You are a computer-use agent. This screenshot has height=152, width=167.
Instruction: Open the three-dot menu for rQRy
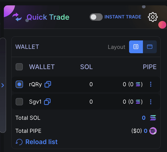point(151,84)
